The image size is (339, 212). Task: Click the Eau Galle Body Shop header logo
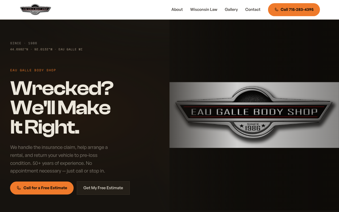(35, 10)
